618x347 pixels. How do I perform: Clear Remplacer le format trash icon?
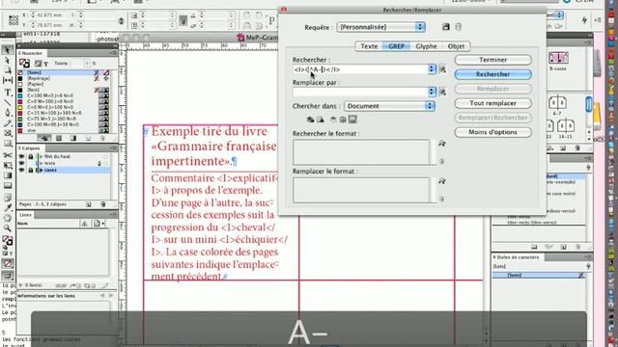click(441, 200)
